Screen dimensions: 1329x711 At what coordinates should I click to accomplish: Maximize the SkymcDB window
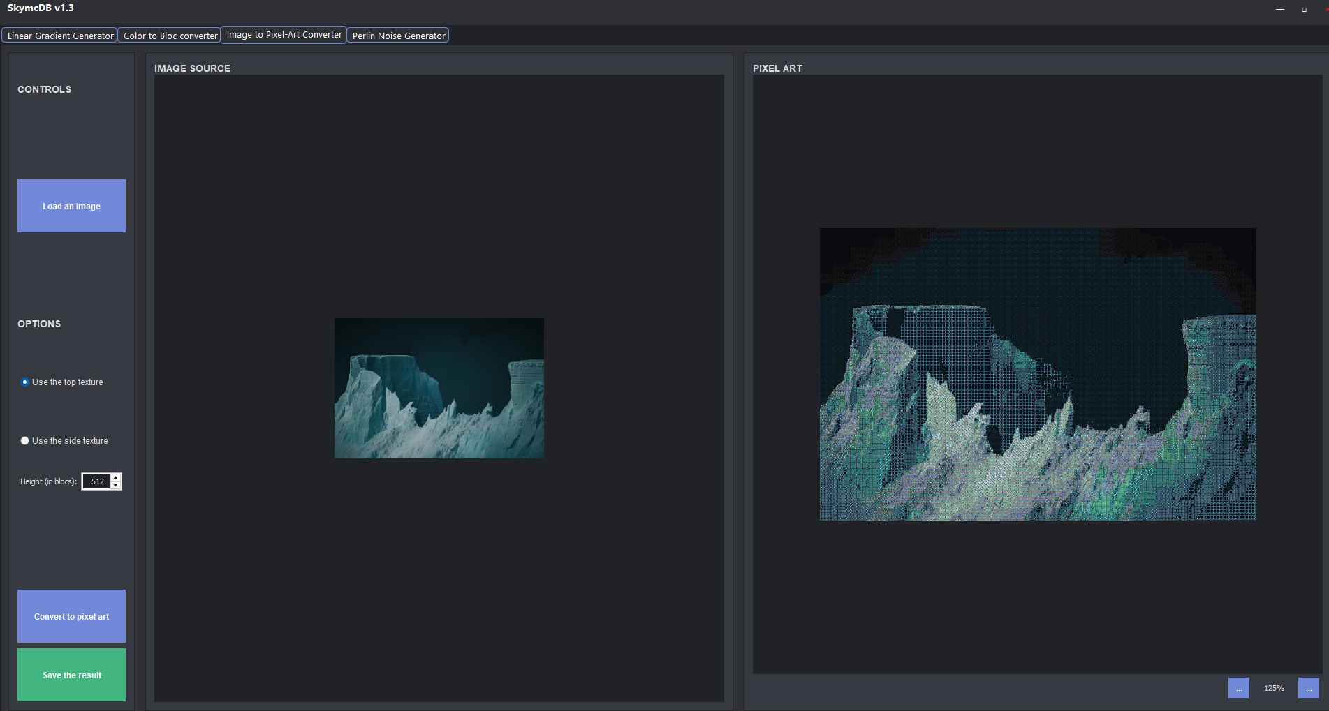point(1304,9)
